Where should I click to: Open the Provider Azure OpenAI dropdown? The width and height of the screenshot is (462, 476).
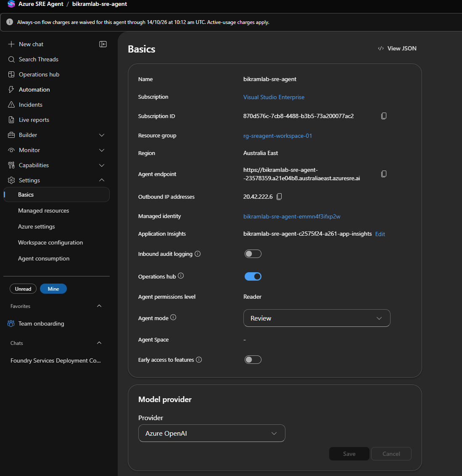(212, 433)
